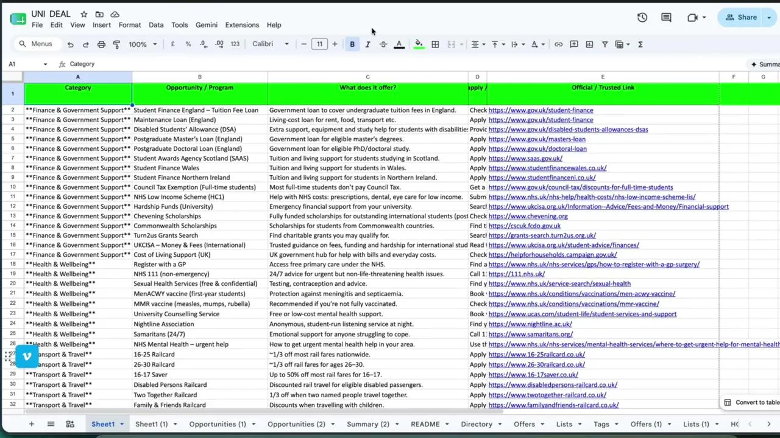Open more number formats (123)
This screenshot has height=438, width=780.
[x=235, y=44]
